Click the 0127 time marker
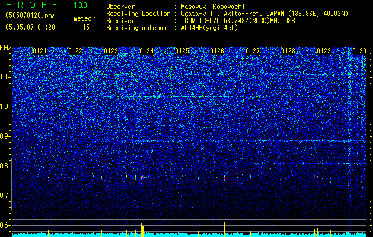 (x=253, y=51)
